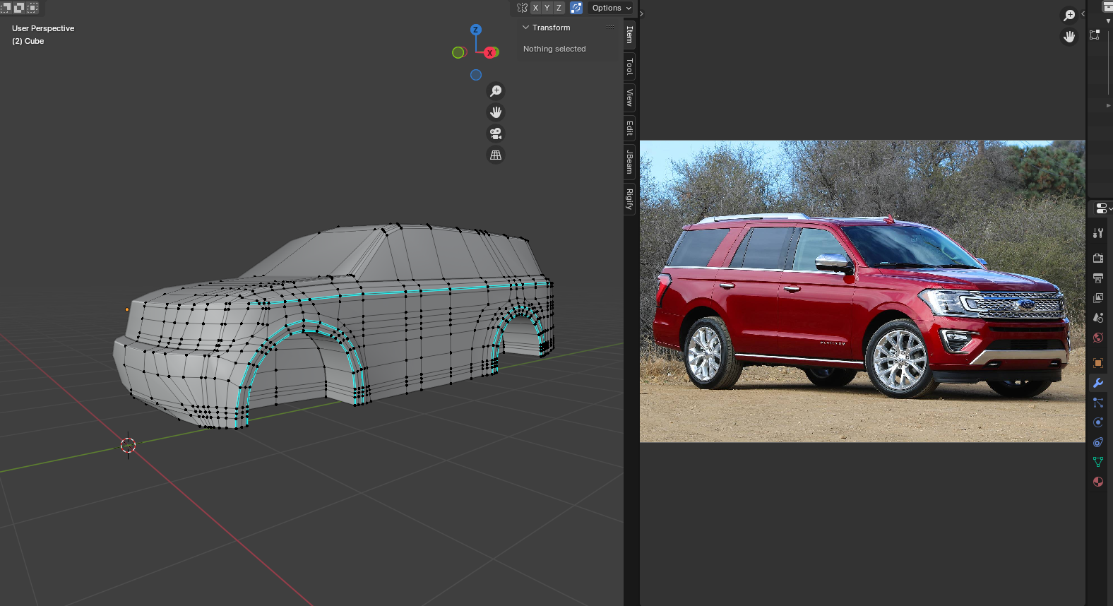Open the Physics properties tab
This screenshot has height=606, width=1113.
pos(1098,422)
